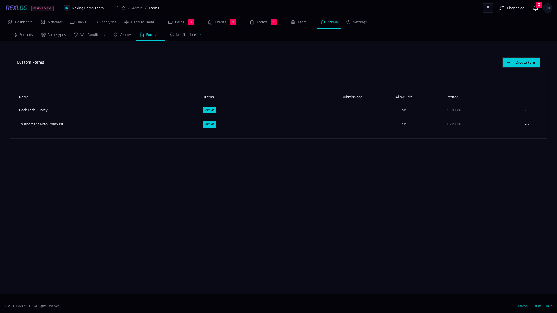Screen dimensions: 557x313
Task: Click the Name column header
Action: coord(24,97)
